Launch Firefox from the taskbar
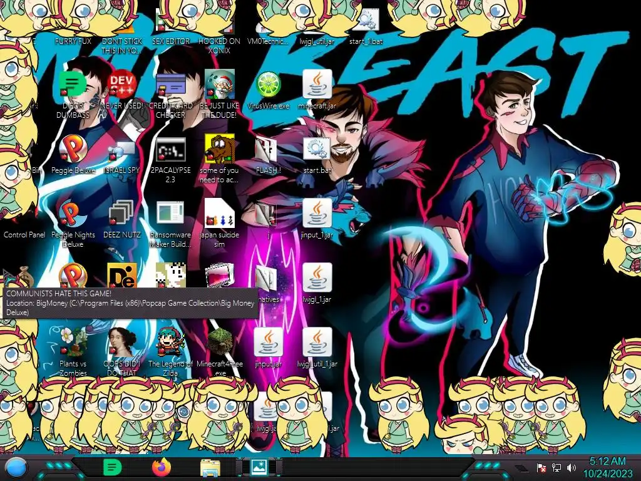 [161, 467]
